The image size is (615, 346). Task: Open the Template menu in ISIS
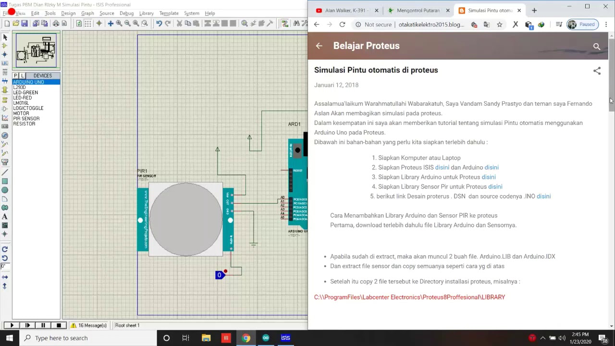pyautogui.click(x=169, y=13)
